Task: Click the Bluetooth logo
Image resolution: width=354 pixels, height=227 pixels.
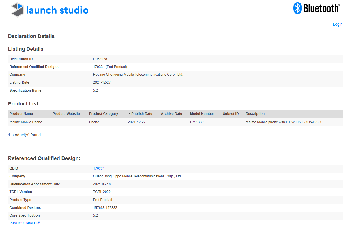Action: (x=317, y=8)
